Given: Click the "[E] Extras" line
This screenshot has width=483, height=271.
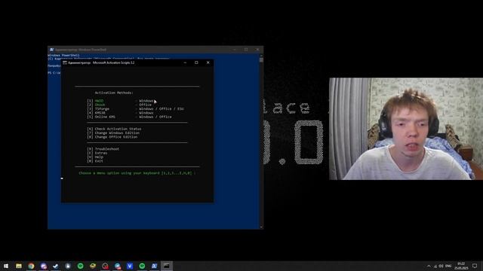Looking at the screenshot, I should (x=97, y=153).
